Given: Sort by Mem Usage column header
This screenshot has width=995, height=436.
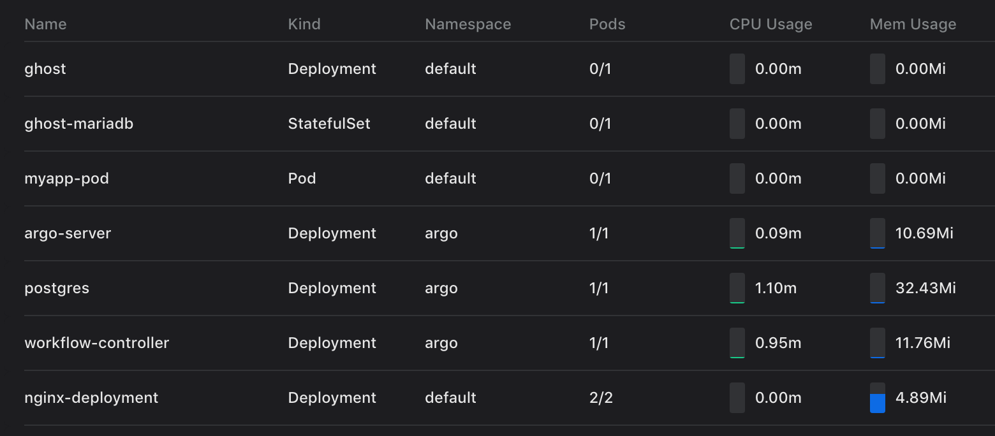Looking at the screenshot, I should tap(913, 24).
